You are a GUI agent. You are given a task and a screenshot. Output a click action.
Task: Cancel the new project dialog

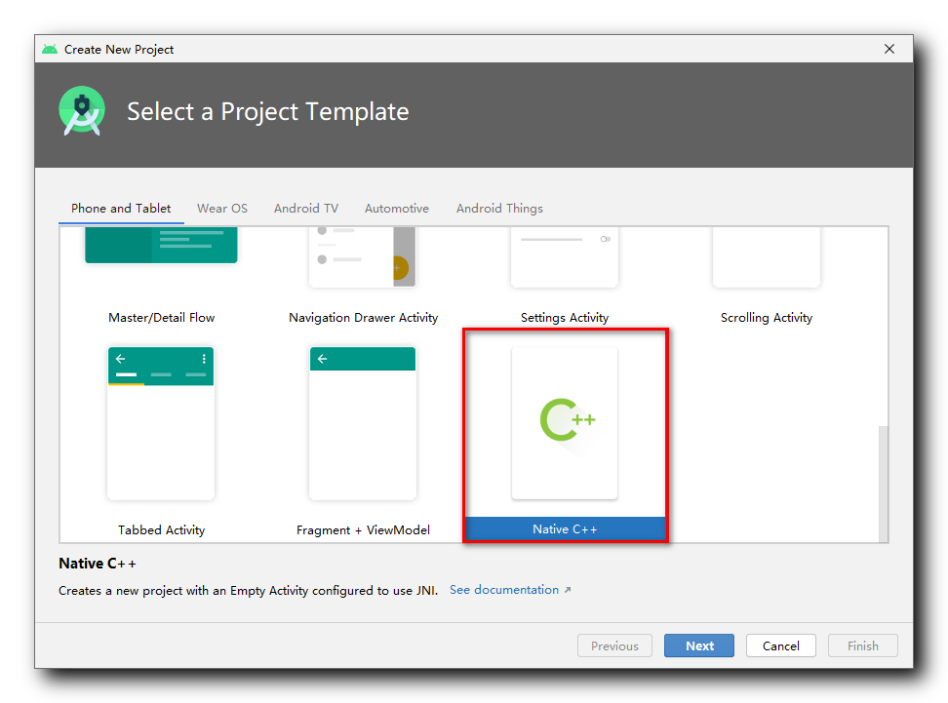[780, 645]
